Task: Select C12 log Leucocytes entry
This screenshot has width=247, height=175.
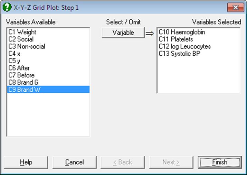Action: pyautogui.click(x=199, y=46)
